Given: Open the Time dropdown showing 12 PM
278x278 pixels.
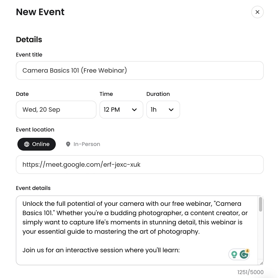Looking at the screenshot, I should click(x=121, y=110).
